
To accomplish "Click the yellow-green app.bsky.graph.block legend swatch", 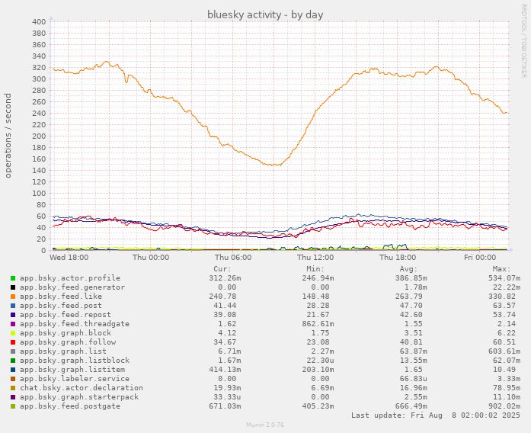I will pos(13,333).
